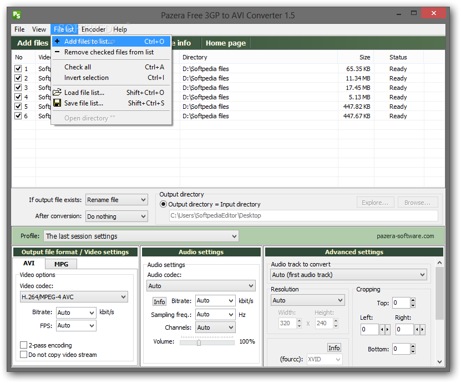Open the Audio track to convert dropdown
The width and height of the screenshot is (461, 383).
point(349,274)
